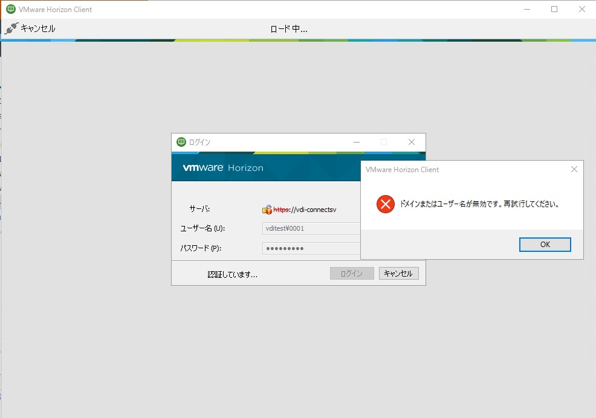596x418 pixels.
Task: Click the ユーザー名 input field
Action: (311, 228)
